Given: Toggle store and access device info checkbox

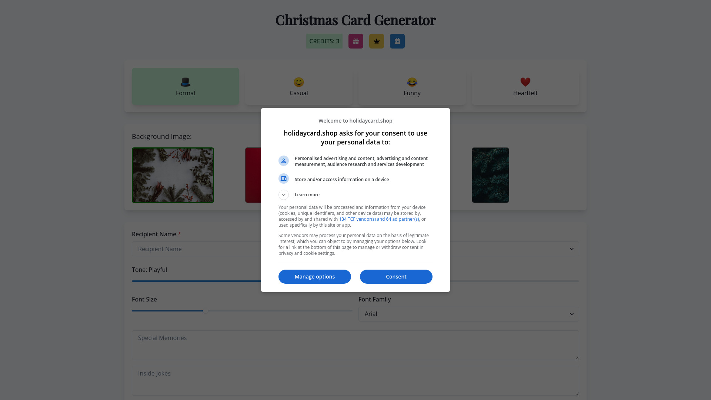Looking at the screenshot, I should 284,178.
